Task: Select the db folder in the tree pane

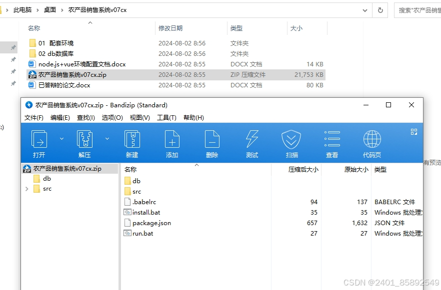Action: coord(42,179)
